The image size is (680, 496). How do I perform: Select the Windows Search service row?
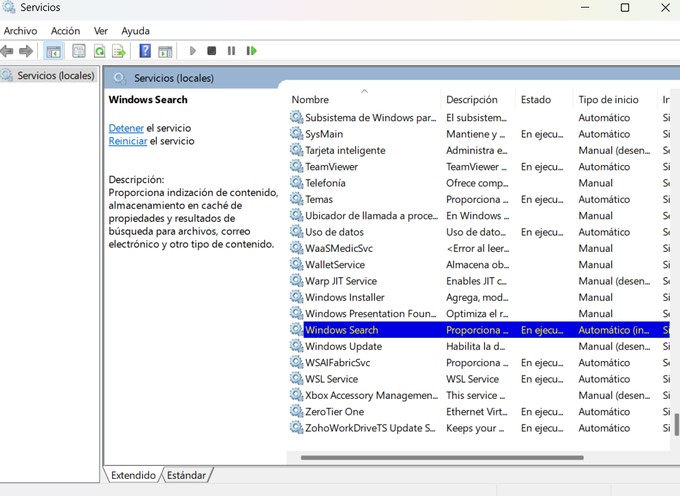[x=479, y=330]
